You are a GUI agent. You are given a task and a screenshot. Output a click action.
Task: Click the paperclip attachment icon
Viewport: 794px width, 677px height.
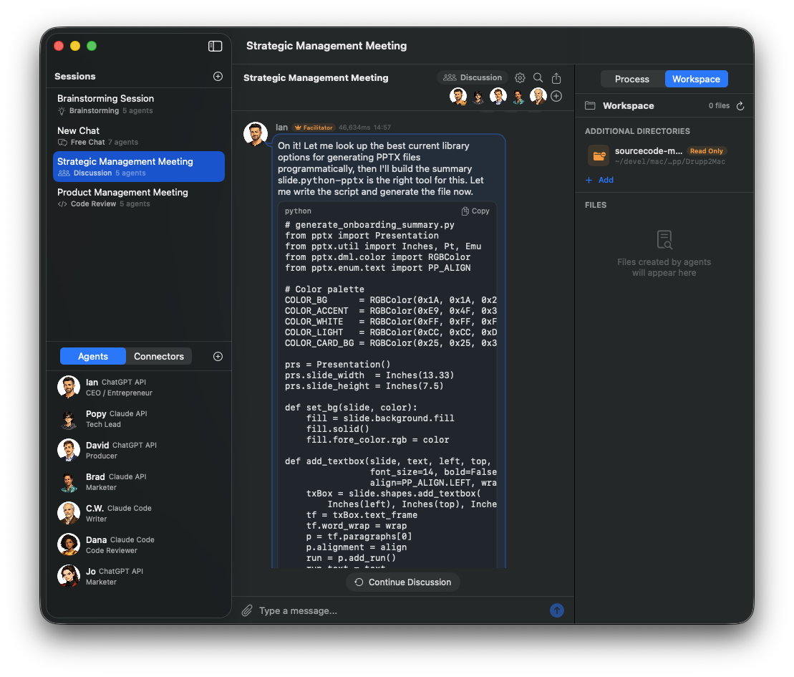tap(246, 610)
